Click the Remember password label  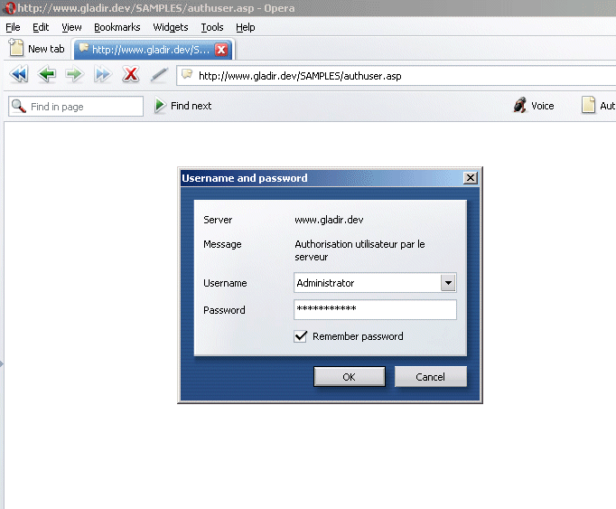pyautogui.click(x=358, y=336)
